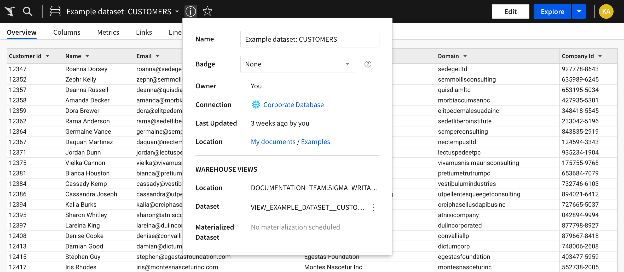This screenshot has height=272, width=624.
Task: Click the Domain column header
Action: pyautogui.click(x=498, y=56)
